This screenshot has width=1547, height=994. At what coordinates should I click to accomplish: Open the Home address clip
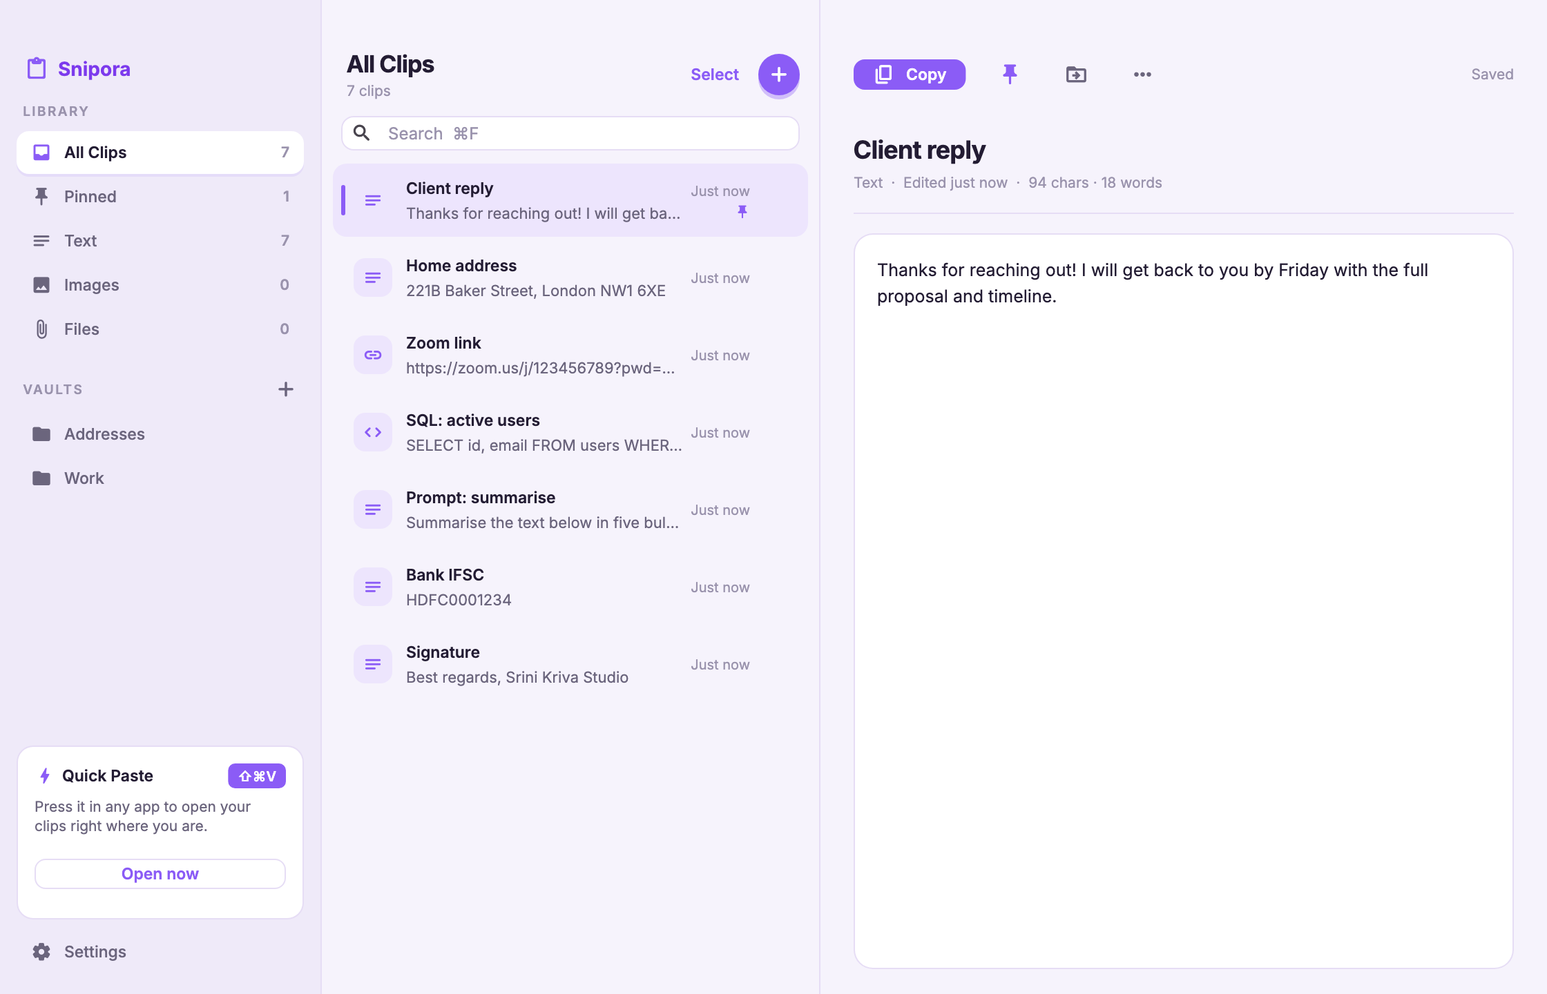(570, 277)
